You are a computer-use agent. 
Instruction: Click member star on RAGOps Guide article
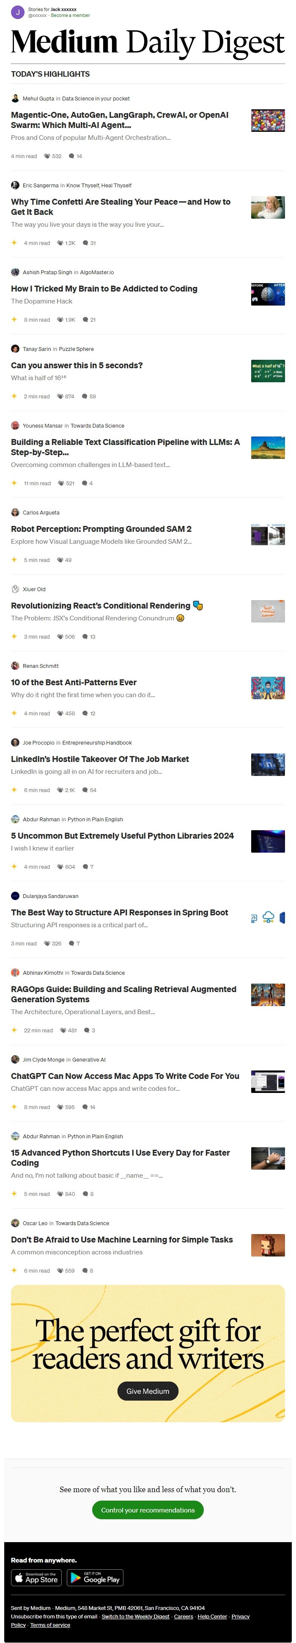14,1029
